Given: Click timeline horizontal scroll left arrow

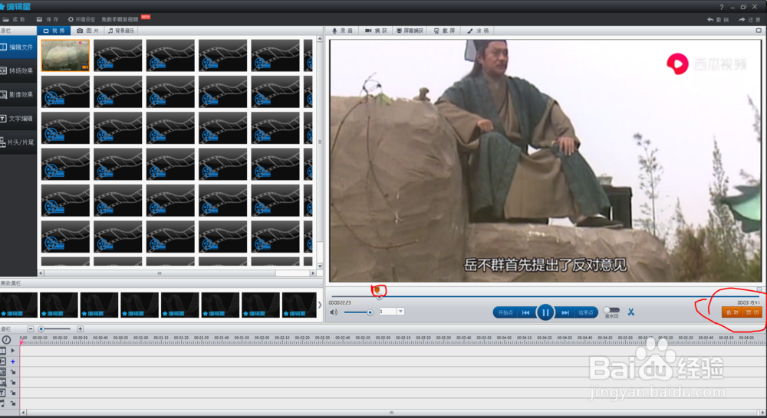Looking at the screenshot, I should pos(23,413).
